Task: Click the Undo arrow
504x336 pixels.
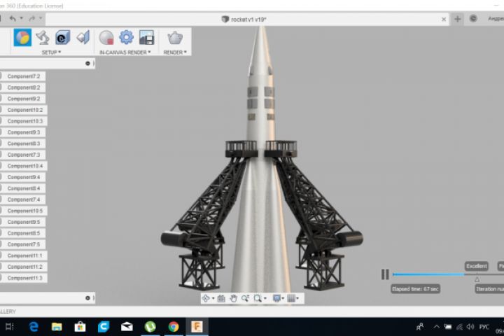Action: (13, 19)
